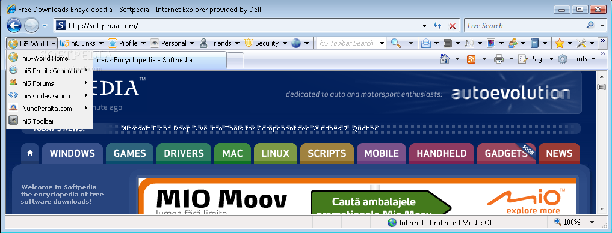
Task: Click the Print printer icon
Action: pyautogui.click(x=498, y=59)
